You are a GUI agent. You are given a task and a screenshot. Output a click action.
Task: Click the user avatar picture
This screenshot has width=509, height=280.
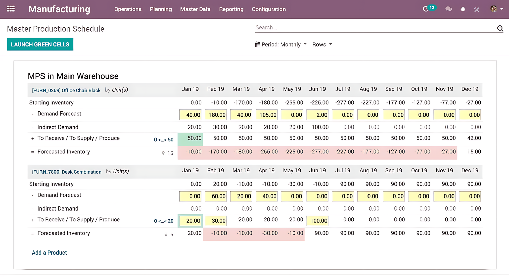(493, 9)
